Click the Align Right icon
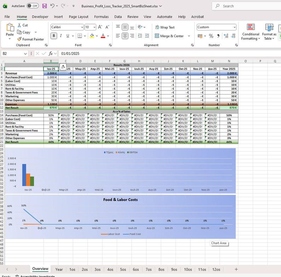 coord(132,36)
